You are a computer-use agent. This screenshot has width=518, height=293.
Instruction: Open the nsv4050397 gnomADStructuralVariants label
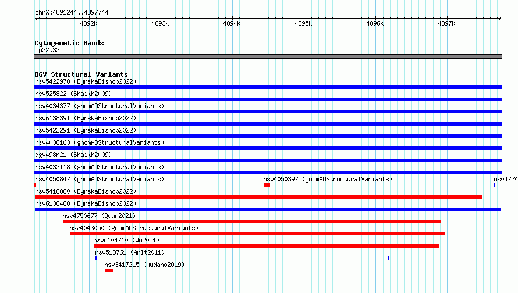(328, 179)
